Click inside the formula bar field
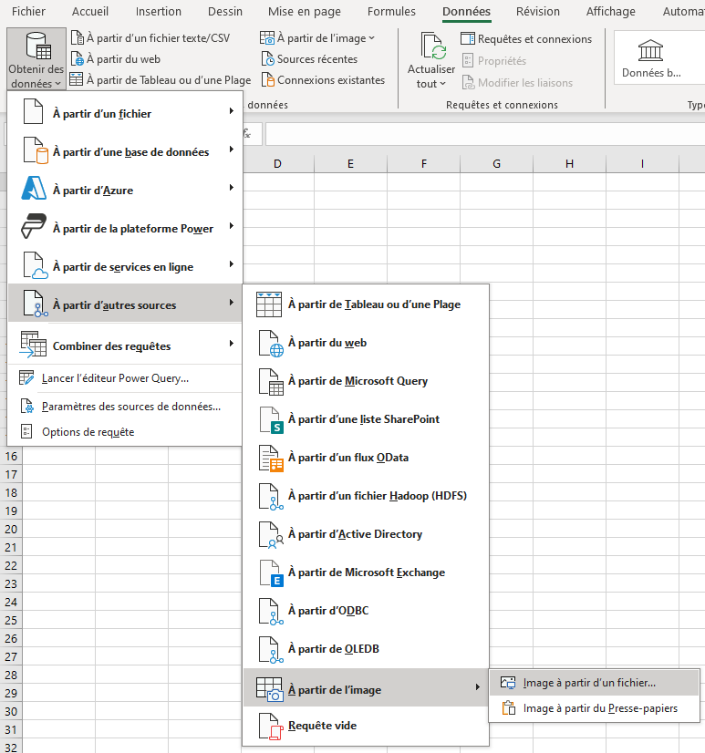Image resolution: width=705 pixels, height=753 pixels. [485, 134]
